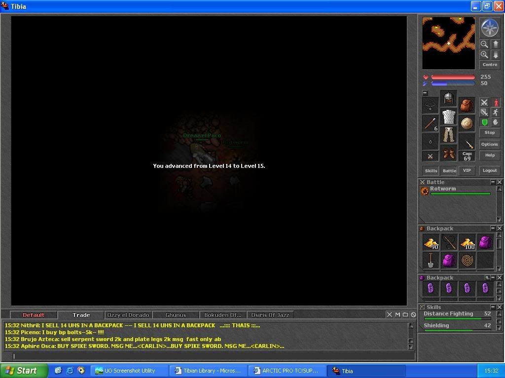Open the Bokuden Of... chat tab
505x378 pixels.
(223, 315)
